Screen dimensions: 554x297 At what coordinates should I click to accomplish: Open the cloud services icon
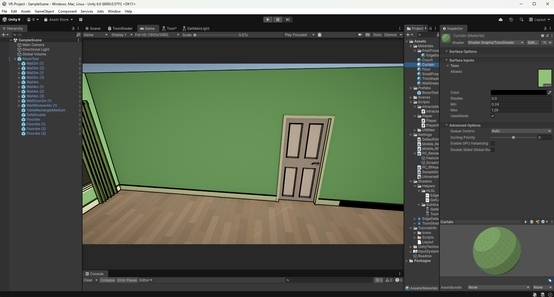pyautogui.click(x=501, y=20)
